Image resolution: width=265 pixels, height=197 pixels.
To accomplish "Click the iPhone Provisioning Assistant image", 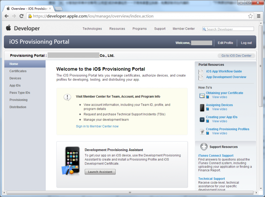I will (x=71, y=161).
